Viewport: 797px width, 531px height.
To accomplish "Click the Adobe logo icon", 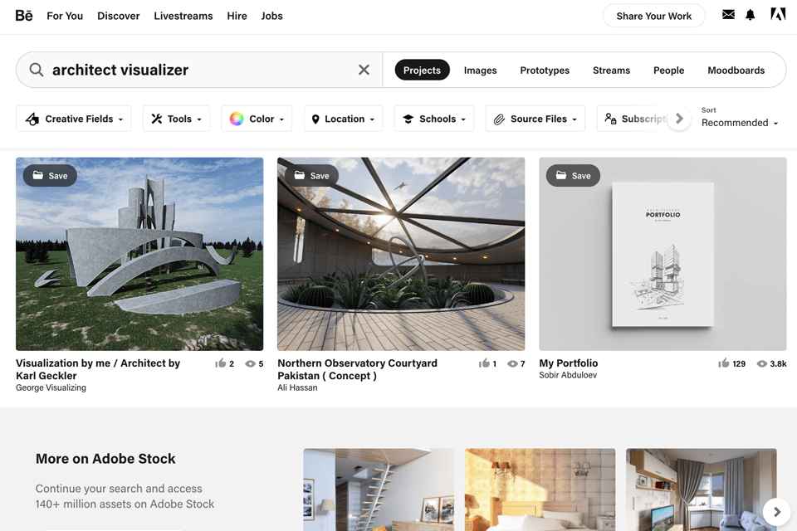I will pos(778,14).
